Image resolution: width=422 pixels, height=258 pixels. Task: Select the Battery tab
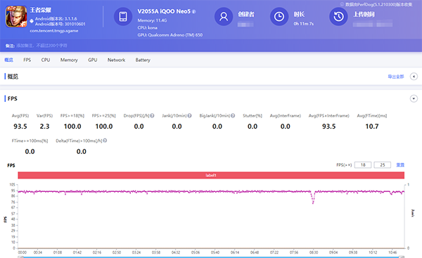143,60
